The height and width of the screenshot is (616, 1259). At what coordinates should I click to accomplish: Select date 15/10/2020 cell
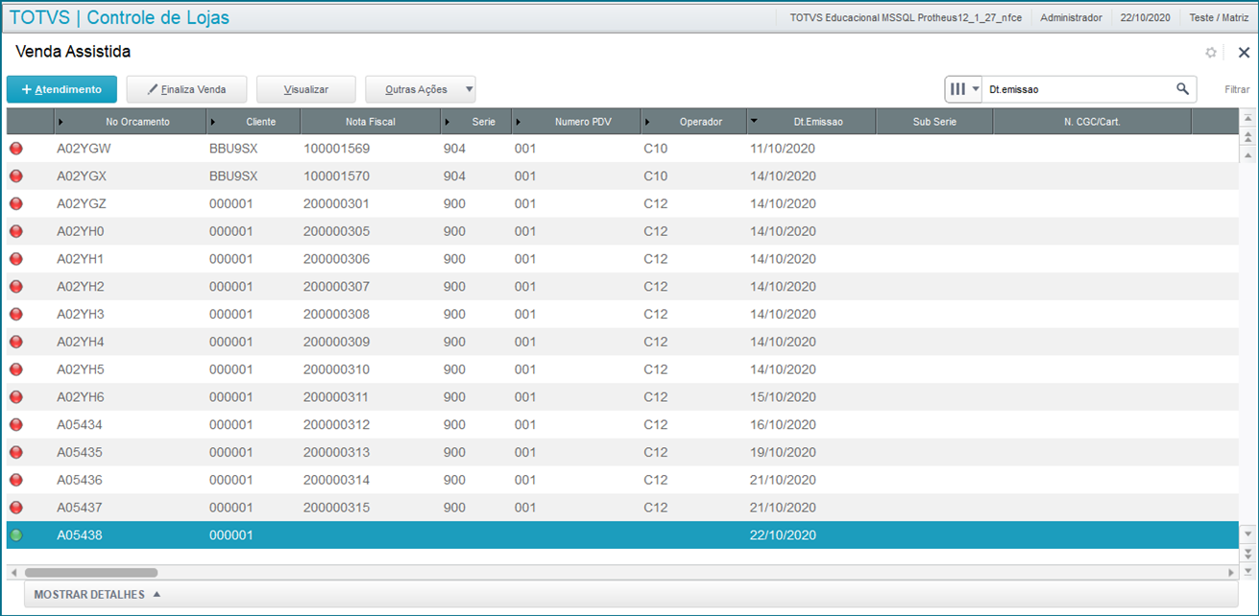[783, 397]
